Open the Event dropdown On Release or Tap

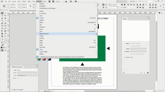pos(27,75)
